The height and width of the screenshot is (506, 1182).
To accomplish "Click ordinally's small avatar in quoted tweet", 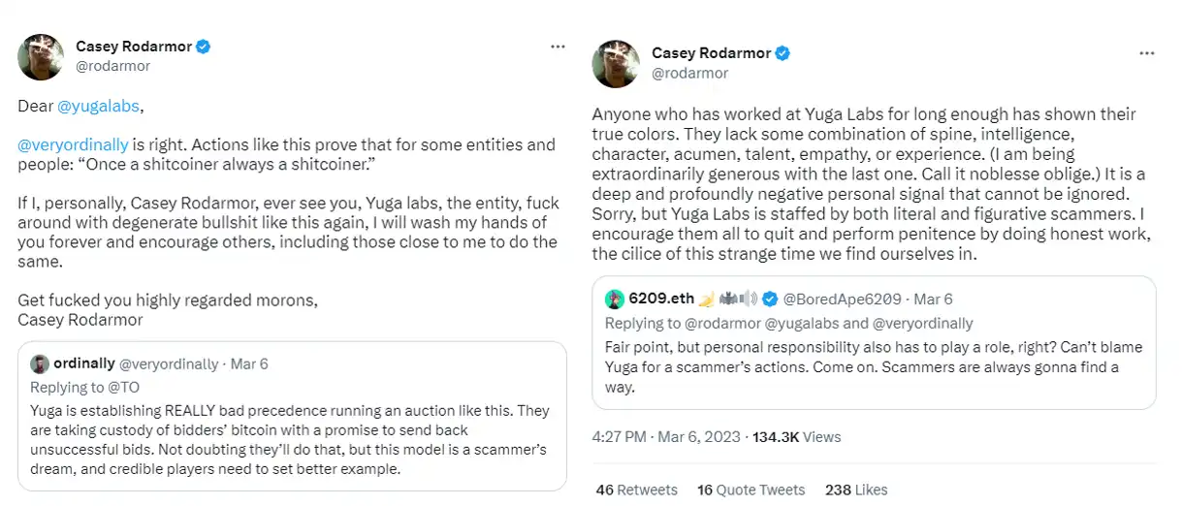I will click(39, 364).
